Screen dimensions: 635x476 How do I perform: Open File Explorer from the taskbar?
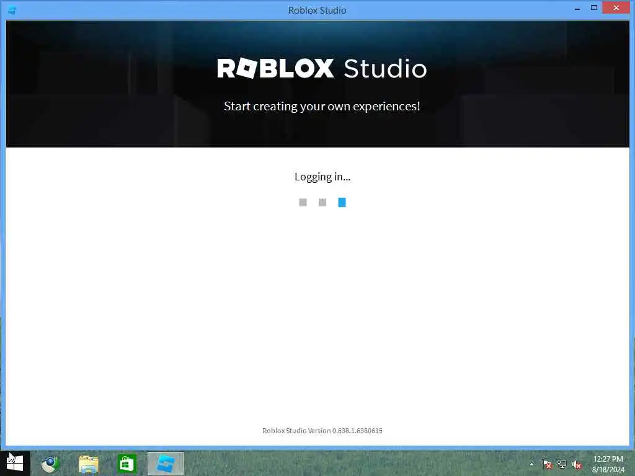(x=88, y=464)
